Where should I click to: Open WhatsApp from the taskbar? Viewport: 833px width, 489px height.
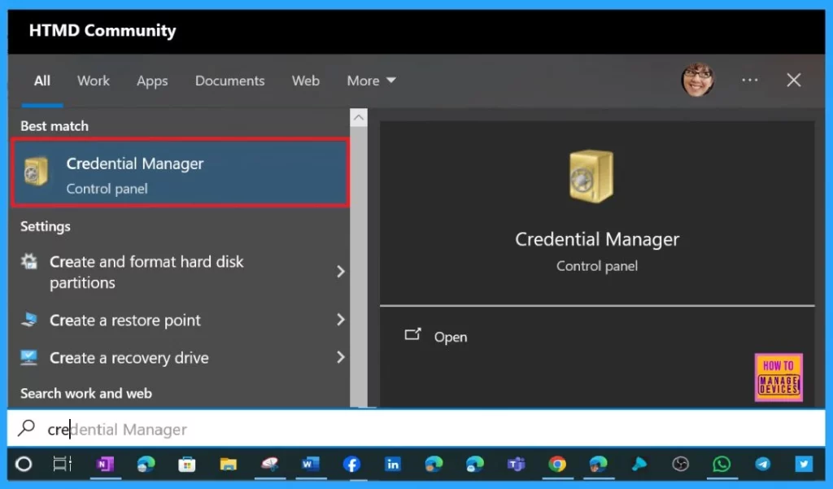(x=722, y=465)
